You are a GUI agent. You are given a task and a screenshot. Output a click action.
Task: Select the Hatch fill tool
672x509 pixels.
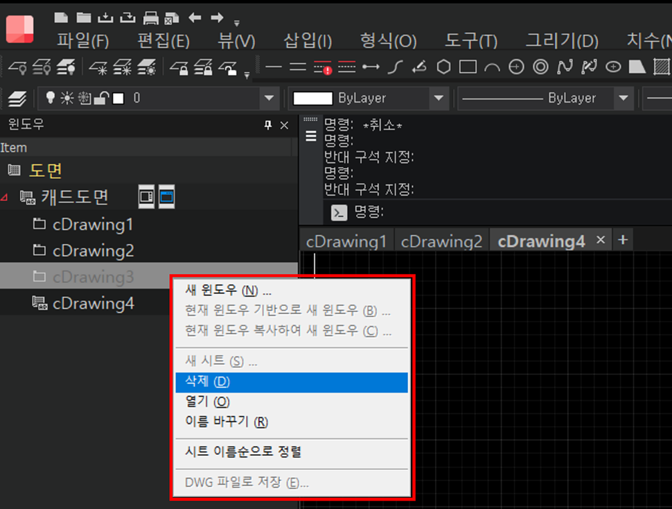click(662, 67)
